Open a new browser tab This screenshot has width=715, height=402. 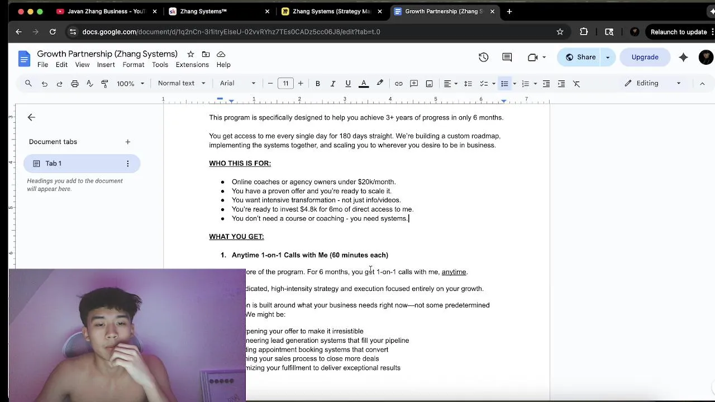tap(509, 11)
